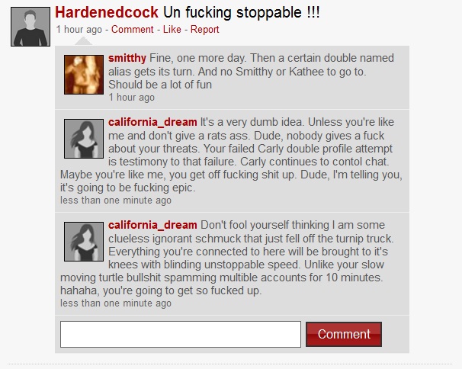
Task: Focus the empty comment text box
Action: pyautogui.click(x=181, y=334)
